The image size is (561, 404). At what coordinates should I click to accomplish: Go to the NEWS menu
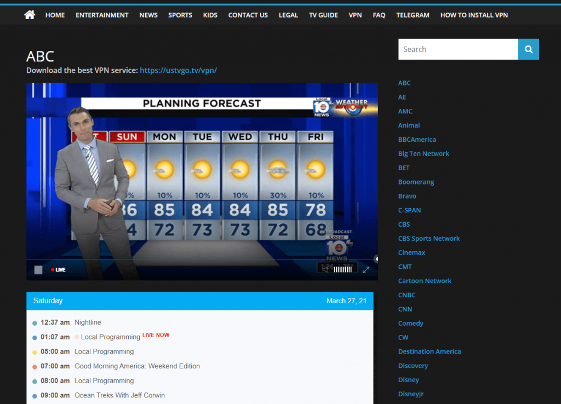[x=148, y=15]
